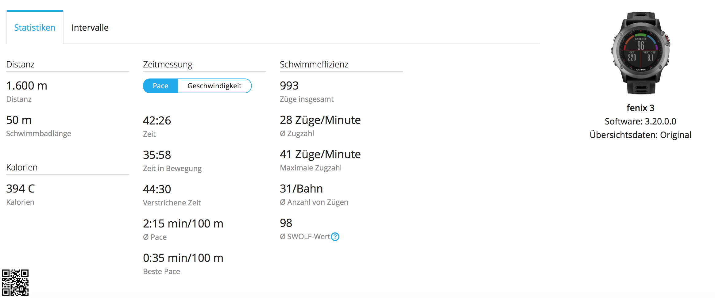The height and width of the screenshot is (298, 715).
Task: Click the 0:35 min/100 m Beste Pace
Action: (183, 258)
